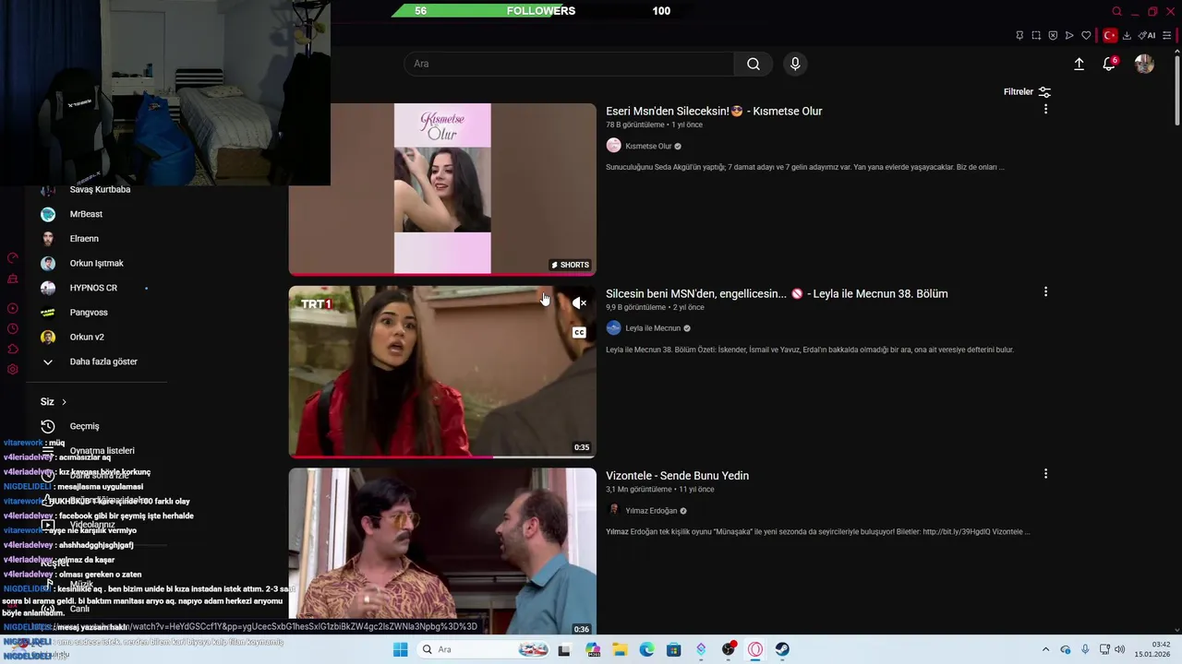This screenshot has height=664, width=1182.
Task: Open the YouTube notifications bell
Action: (x=1109, y=64)
